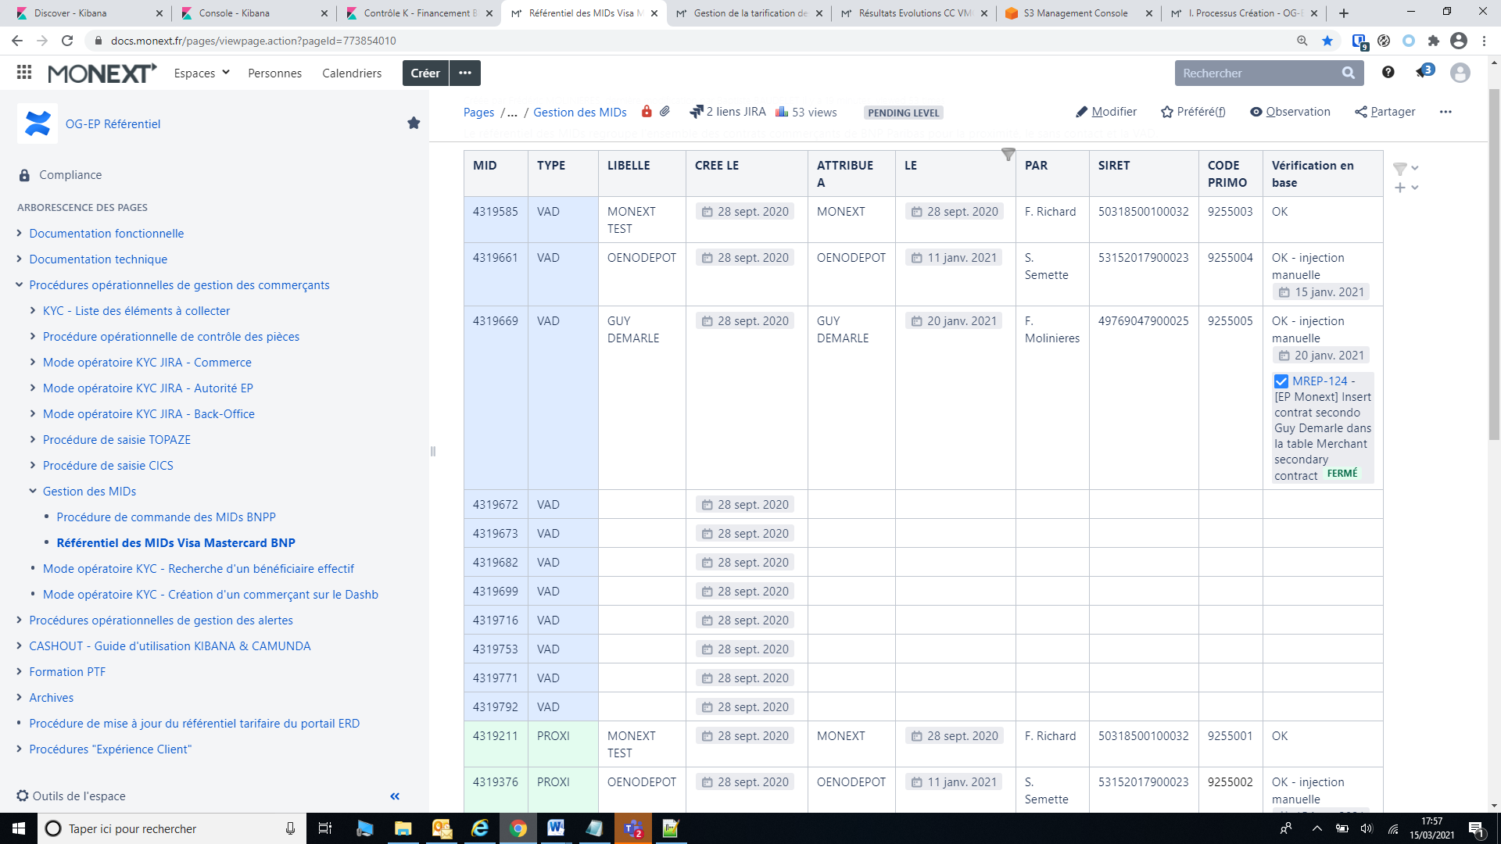Viewport: 1501px width, 844px height.
Task: Open the app switcher grid icon
Action: point(24,73)
